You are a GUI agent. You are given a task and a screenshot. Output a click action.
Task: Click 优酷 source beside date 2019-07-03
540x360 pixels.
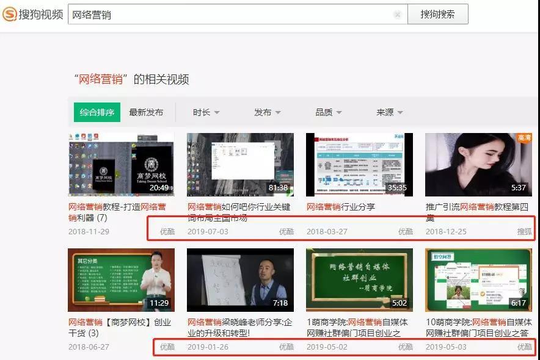point(286,232)
